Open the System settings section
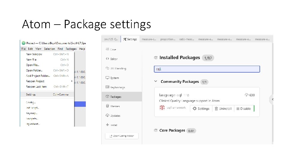The height and width of the screenshot is (162, 288). (122, 78)
